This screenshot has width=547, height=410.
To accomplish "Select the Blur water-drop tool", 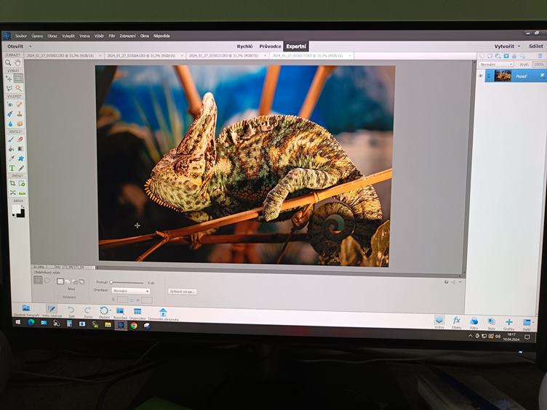I will click(x=10, y=124).
